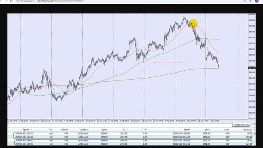Viewport: 263px width, 148px height.
Task: Select the close time 2020.04.30 16:00:50 cell
Action: 181,134
